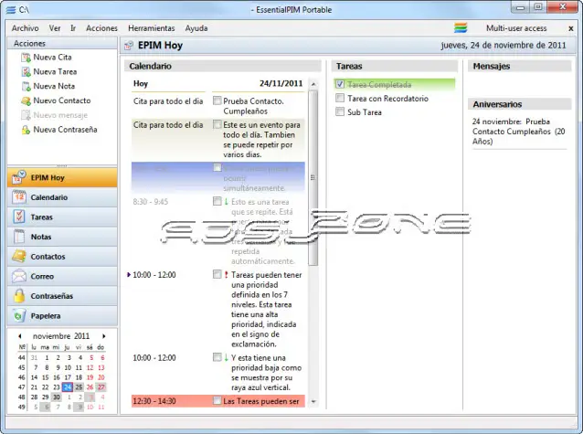
Task: Click the calendar list scroll down arrow
Action: click(x=313, y=402)
